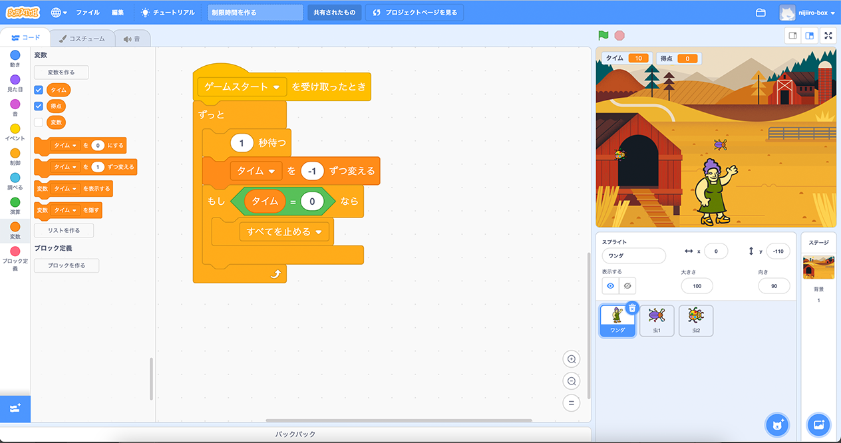841x443 pixels.
Task: Click the 変数を作る button
Action: coord(61,73)
